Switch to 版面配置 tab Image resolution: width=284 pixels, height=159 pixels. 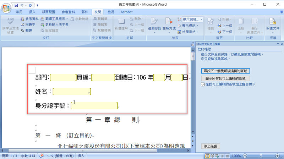click(x=49, y=12)
